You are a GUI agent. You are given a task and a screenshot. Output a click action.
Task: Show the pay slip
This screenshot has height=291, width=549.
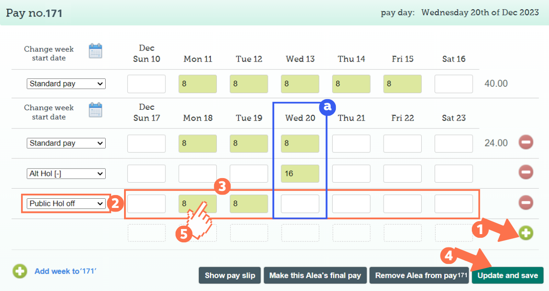pos(229,275)
